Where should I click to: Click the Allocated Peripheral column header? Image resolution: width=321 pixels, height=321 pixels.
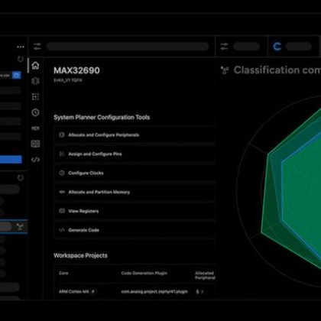tap(205, 275)
